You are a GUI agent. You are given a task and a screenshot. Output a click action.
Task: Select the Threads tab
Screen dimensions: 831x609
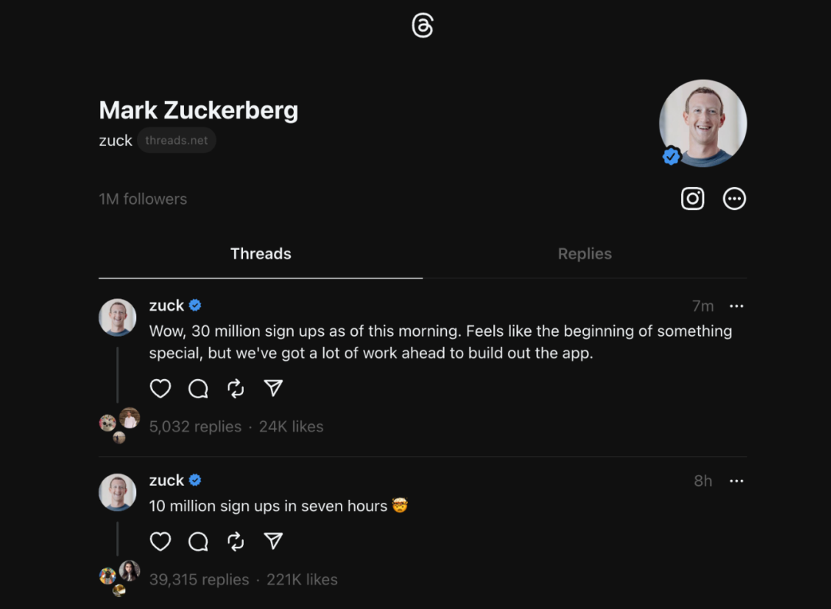(x=261, y=254)
